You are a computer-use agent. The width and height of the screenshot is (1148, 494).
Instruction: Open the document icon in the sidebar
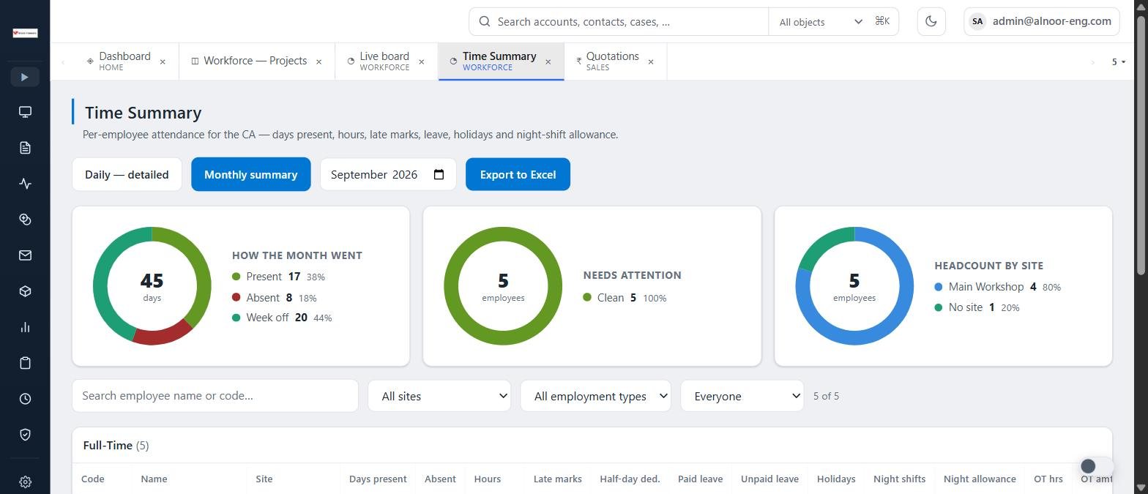25,148
